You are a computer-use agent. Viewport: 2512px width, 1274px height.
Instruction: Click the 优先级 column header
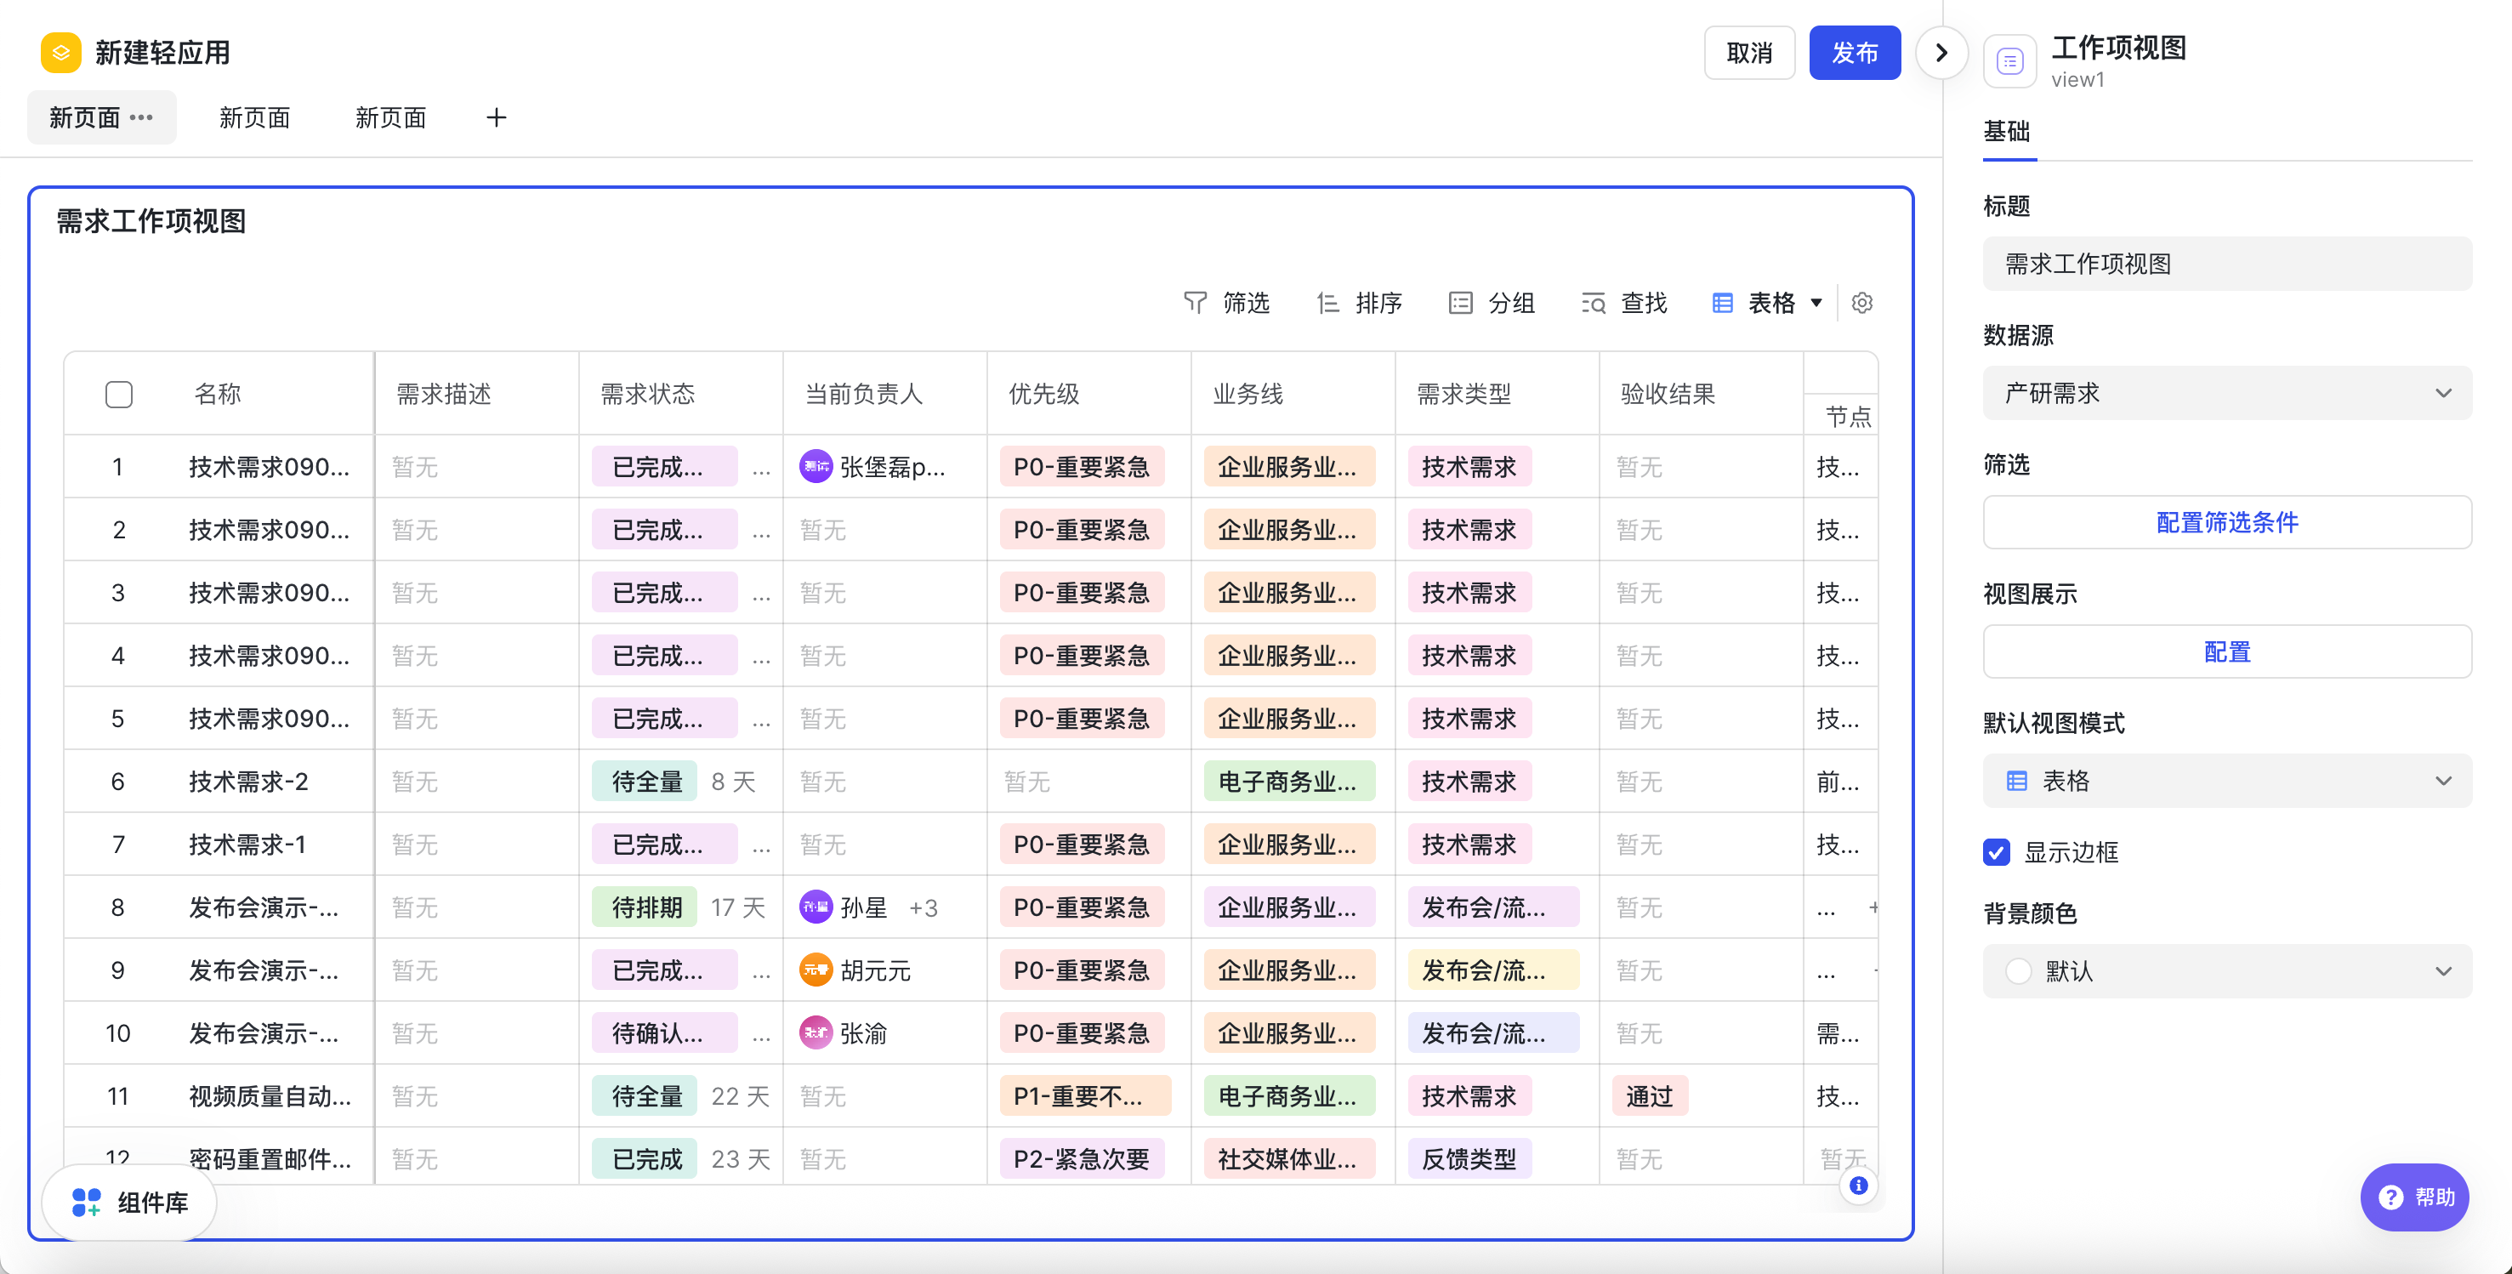[1043, 394]
